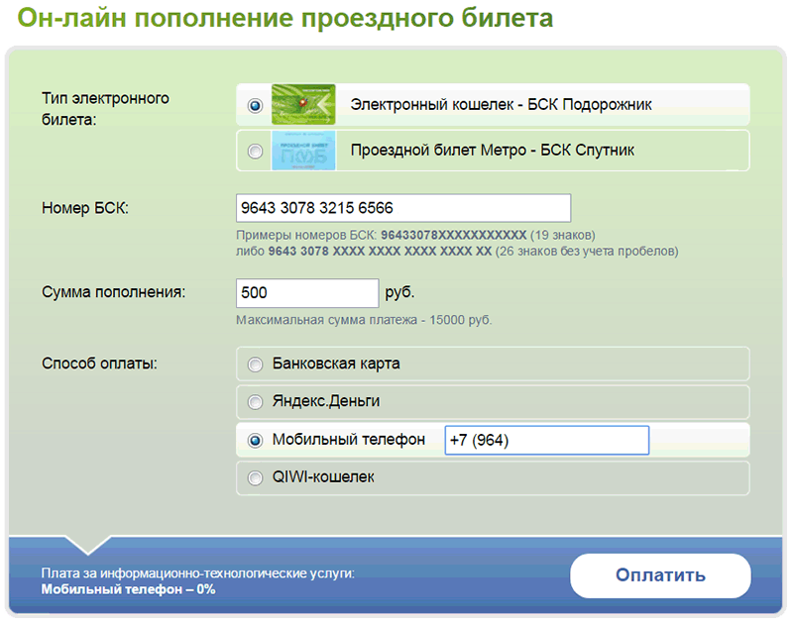
Task: Click the Яндекс.Деньги label
Action: [326, 401]
